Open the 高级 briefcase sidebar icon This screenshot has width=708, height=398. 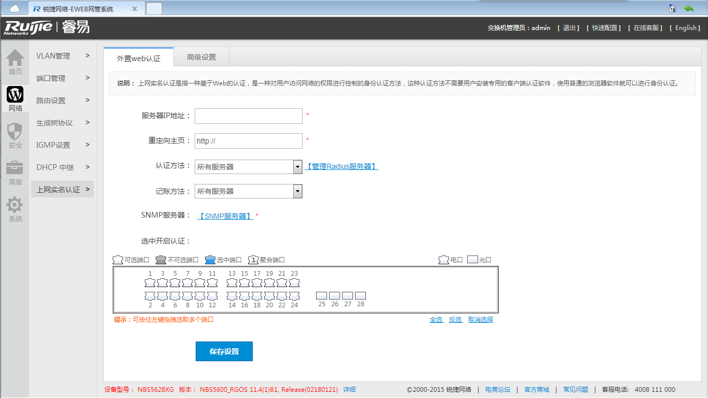click(15, 173)
